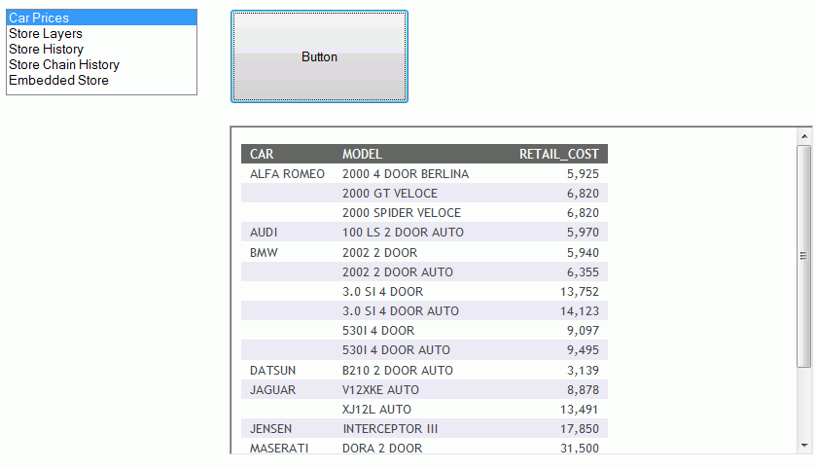Image resolution: width=817 pixels, height=469 pixels.
Task: Click the large Button control
Action: click(x=319, y=56)
